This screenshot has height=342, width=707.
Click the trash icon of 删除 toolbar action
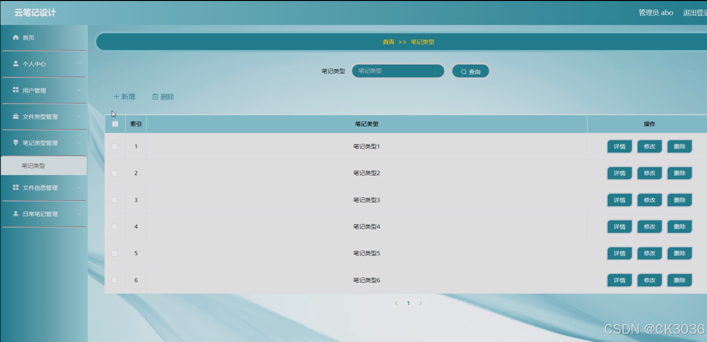pos(155,97)
